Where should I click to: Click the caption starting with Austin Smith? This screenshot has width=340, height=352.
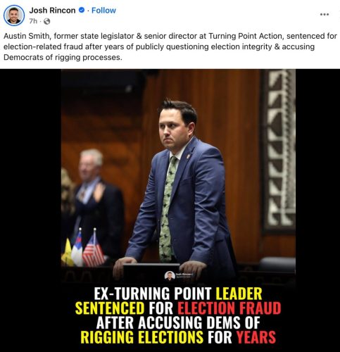(x=170, y=46)
